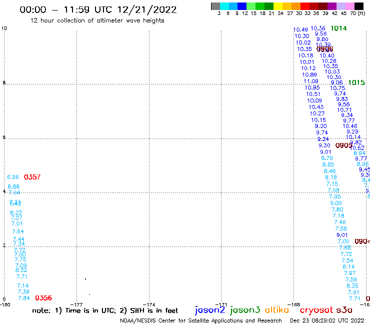Pick the orange swatch in the legend bar
The image size is (370, 325).
(295, 6)
